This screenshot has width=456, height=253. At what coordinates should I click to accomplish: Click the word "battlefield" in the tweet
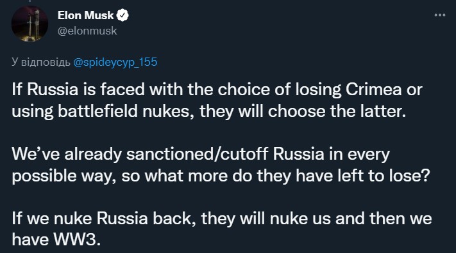click(97, 112)
